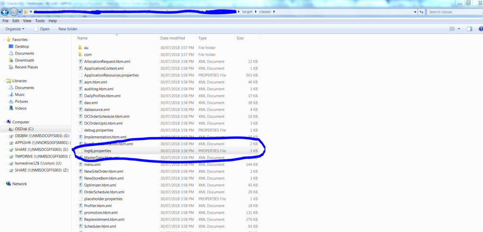The image size is (483, 232).
Task: Select Network in the navigation pane
Action: point(19,184)
